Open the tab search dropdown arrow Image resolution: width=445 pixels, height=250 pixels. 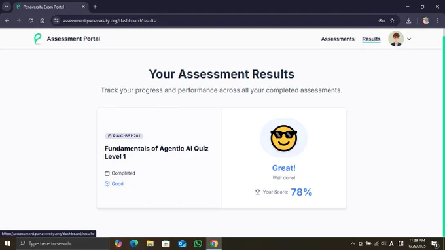click(x=7, y=7)
